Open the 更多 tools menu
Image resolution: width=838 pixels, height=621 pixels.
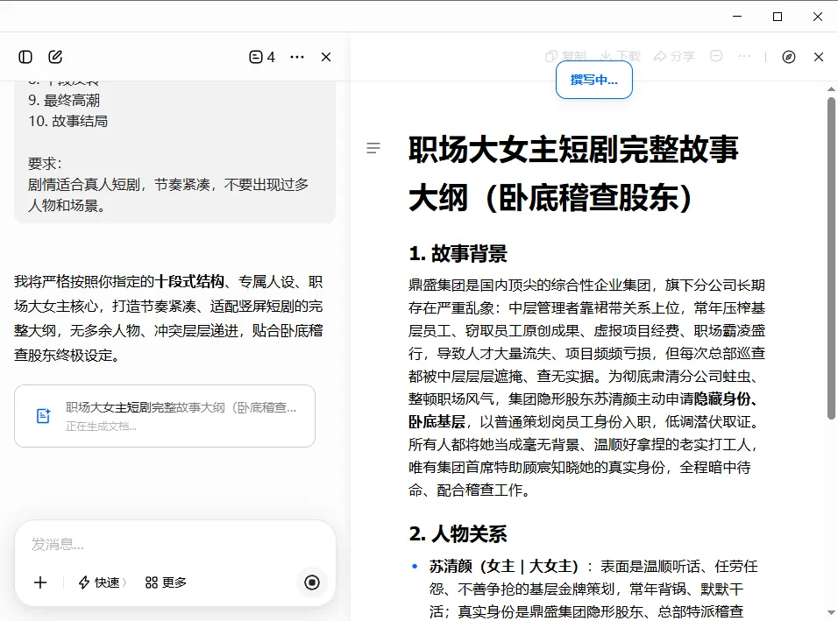click(166, 582)
